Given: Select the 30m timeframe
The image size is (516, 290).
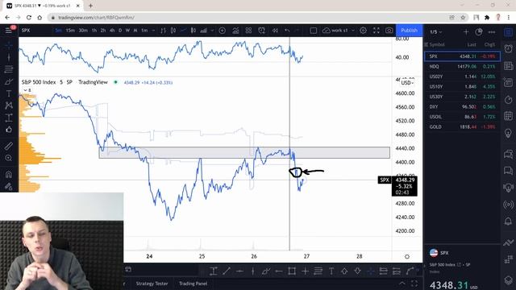Looking at the screenshot, I should (83, 31).
